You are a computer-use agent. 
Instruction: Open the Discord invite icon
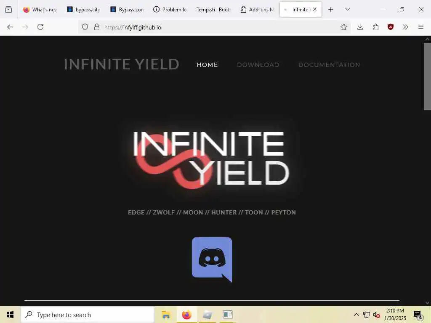click(212, 259)
